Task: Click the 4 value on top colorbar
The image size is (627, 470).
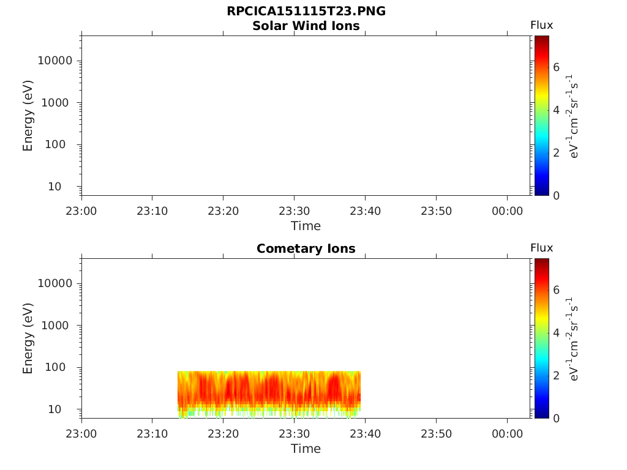Action: coord(556,110)
